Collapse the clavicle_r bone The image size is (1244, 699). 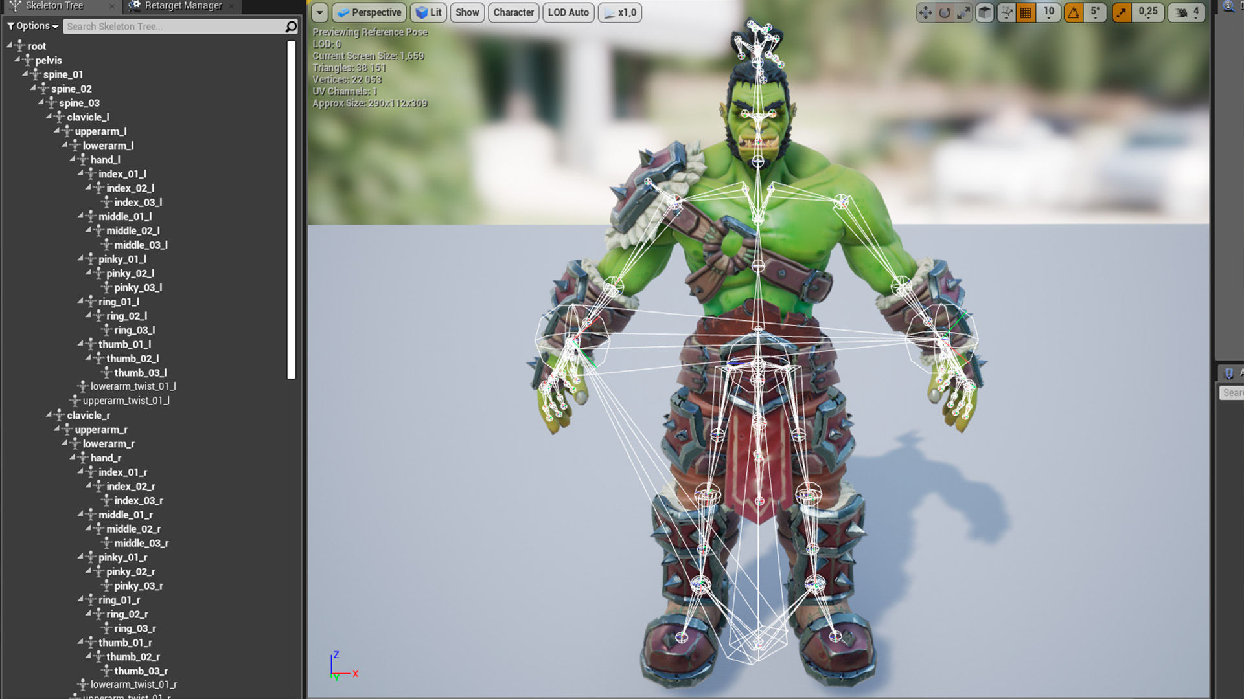point(49,414)
